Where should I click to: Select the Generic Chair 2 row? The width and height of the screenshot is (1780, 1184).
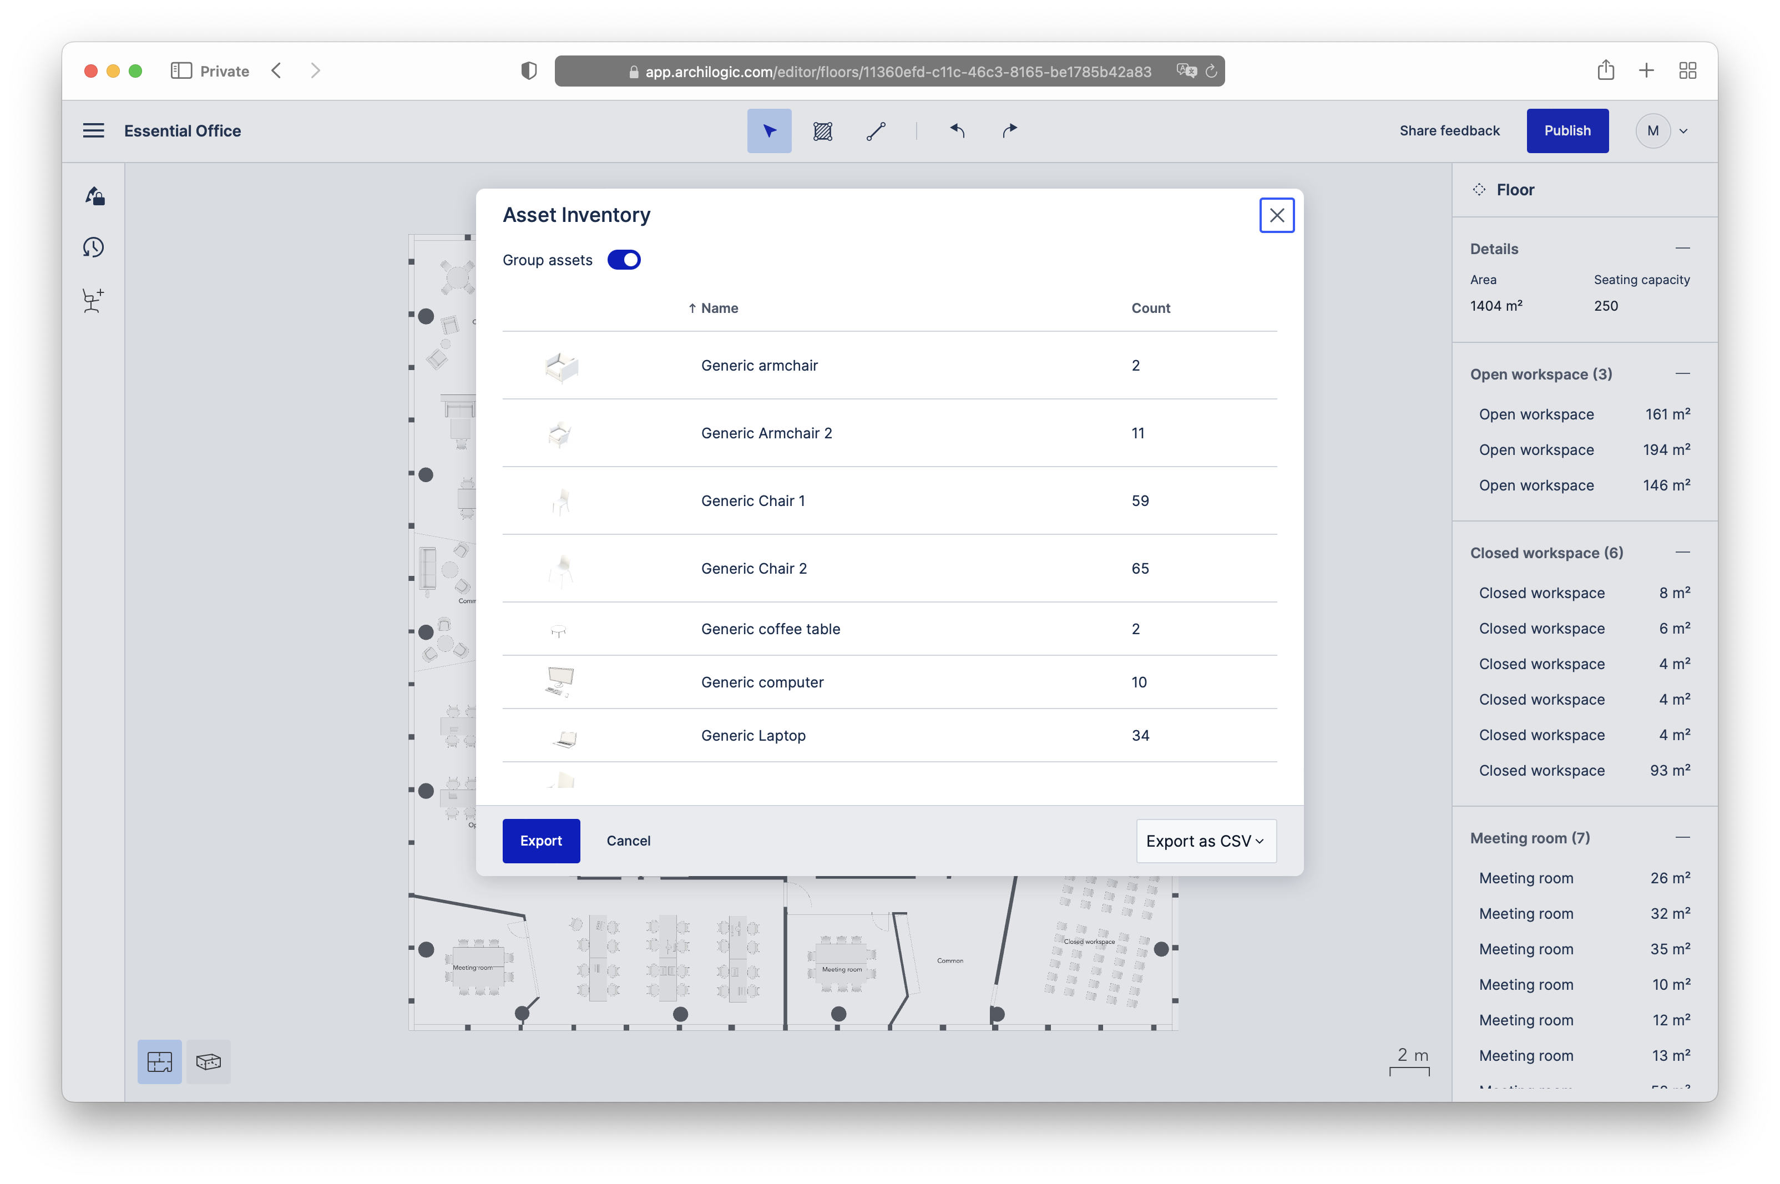click(x=889, y=568)
